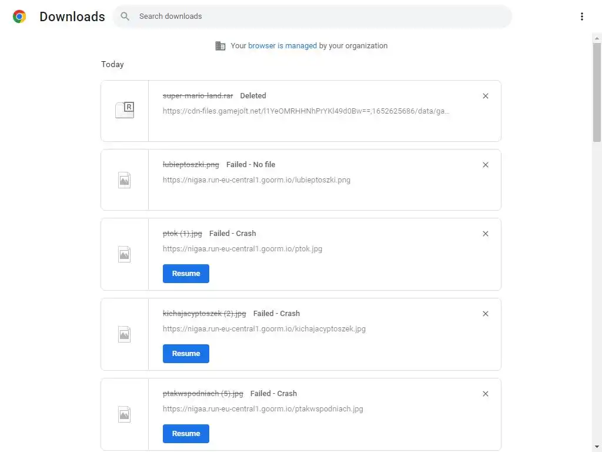Click the lubieptoszki.png file icon
The height and width of the screenshot is (452, 602).
[x=125, y=180]
